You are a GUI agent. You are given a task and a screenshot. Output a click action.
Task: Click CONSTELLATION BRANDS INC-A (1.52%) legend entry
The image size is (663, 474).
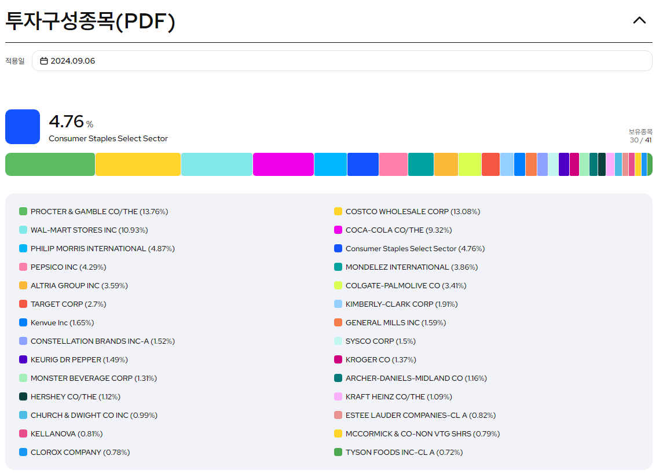97,341
